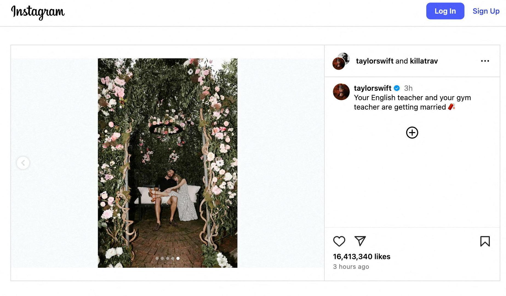Load more comments with the plus circle
Image resolution: width=506 pixels, height=296 pixels.
(412, 133)
